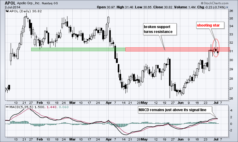The width and height of the screenshot is (238, 142).
Task: Select the 2-Jul-2014 date text
Action: pyautogui.click(x=13, y=7)
